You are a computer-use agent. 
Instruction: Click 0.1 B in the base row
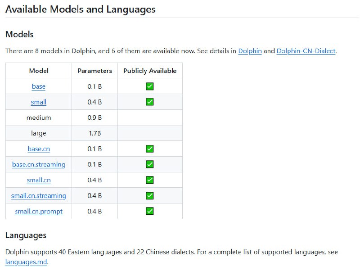(94, 86)
